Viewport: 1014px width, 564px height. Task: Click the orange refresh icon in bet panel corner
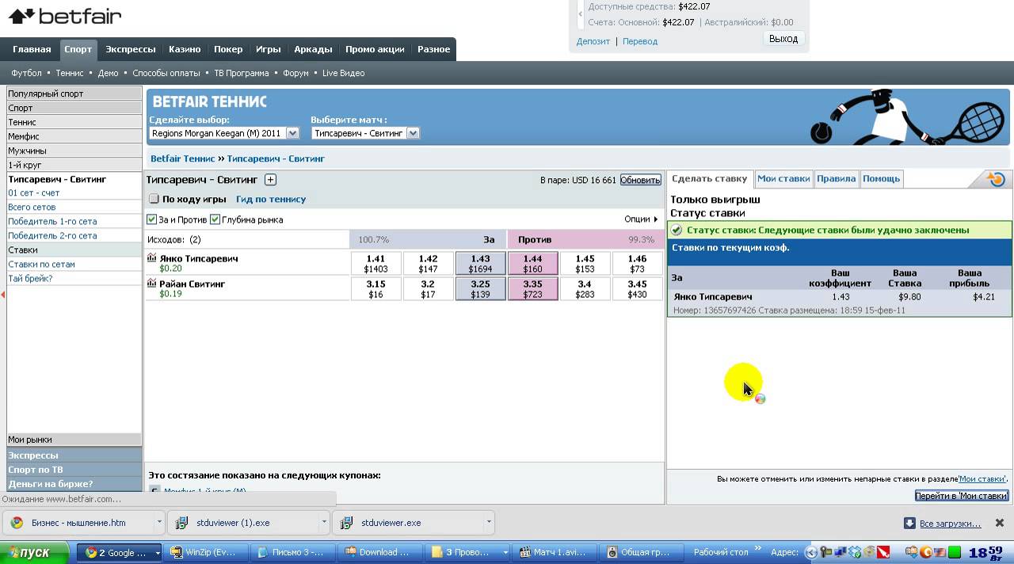(x=996, y=179)
